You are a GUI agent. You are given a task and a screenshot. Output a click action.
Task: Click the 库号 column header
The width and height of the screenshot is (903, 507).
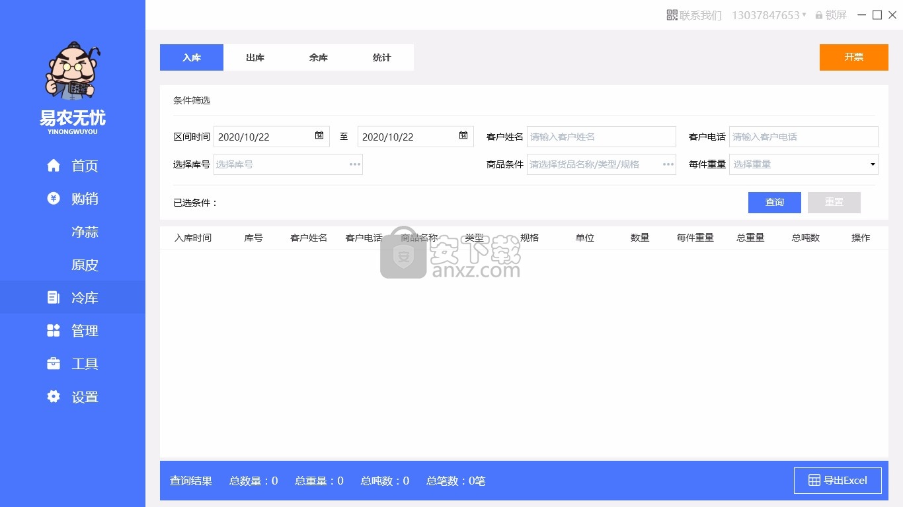(x=254, y=238)
